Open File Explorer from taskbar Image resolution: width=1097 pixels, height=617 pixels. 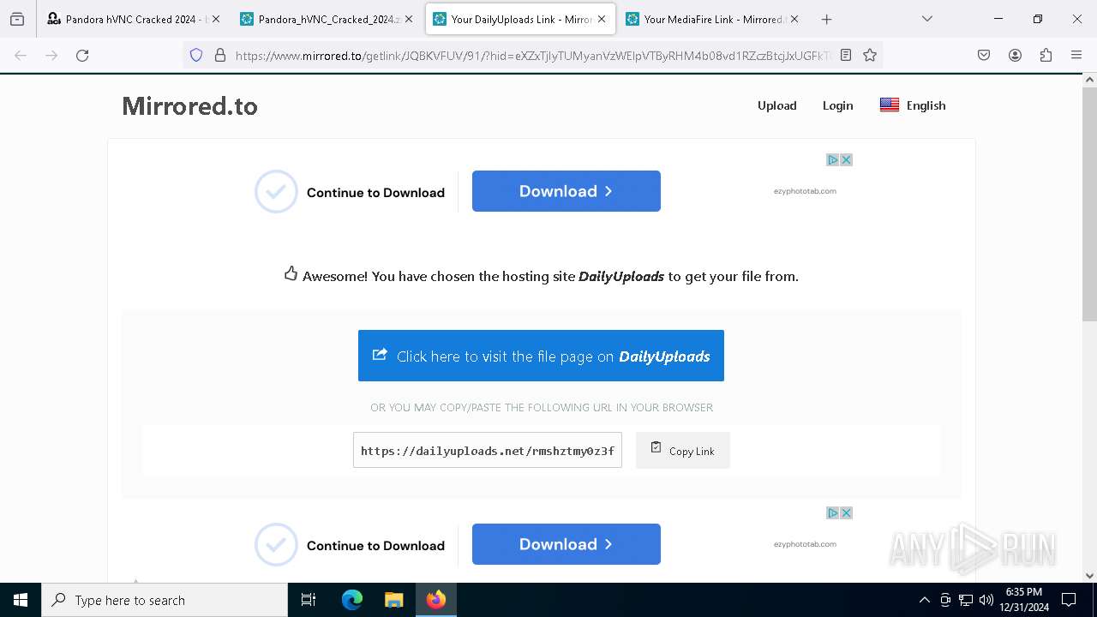pos(393,600)
